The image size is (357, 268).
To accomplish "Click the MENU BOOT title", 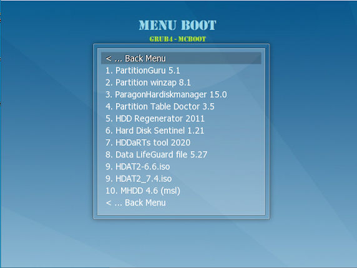I will click(178, 25).
